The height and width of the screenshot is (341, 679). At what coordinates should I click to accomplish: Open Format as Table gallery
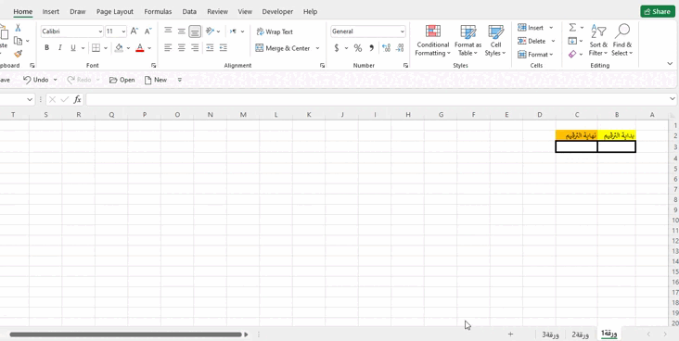tap(468, 41)
